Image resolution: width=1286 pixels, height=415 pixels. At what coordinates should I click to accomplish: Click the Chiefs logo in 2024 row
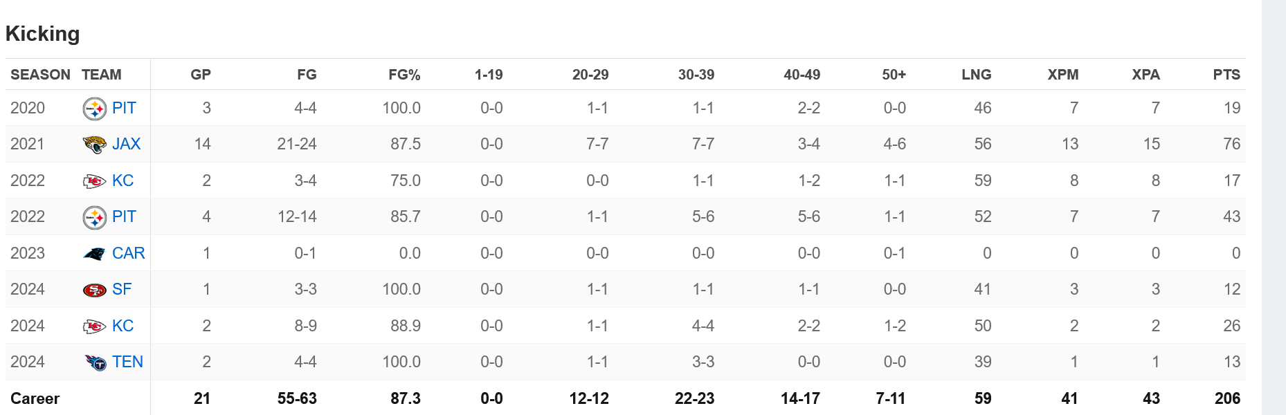pyautogui.click(x=94, y=326)
